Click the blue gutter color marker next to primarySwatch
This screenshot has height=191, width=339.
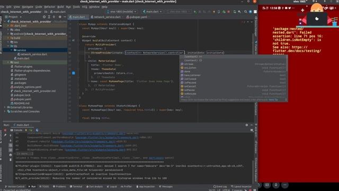[x=74, y=73]
